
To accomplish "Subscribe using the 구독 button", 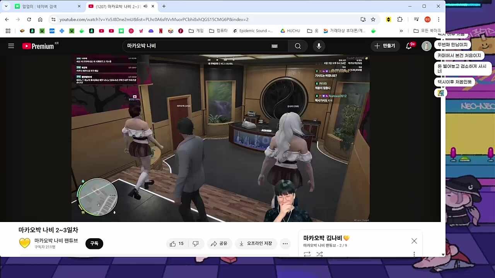I will click(x=94, y=244).
